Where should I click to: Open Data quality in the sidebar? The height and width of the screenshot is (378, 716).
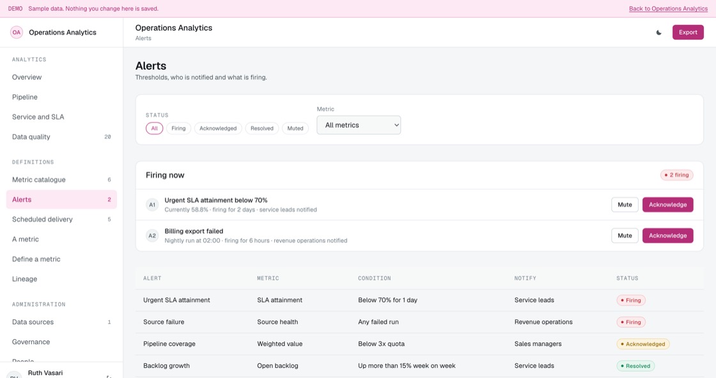61,137
